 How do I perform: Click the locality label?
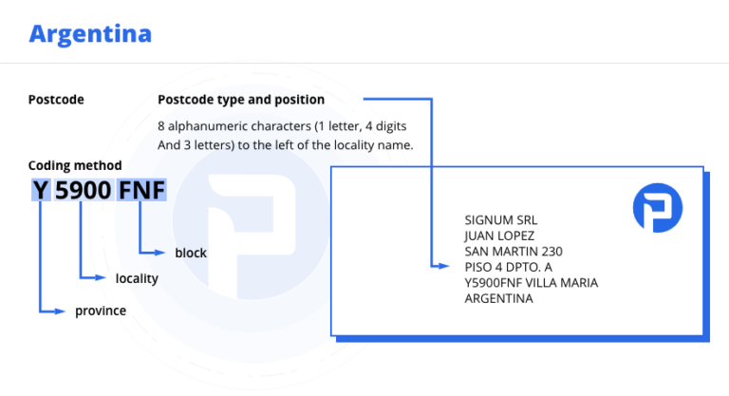137,278
